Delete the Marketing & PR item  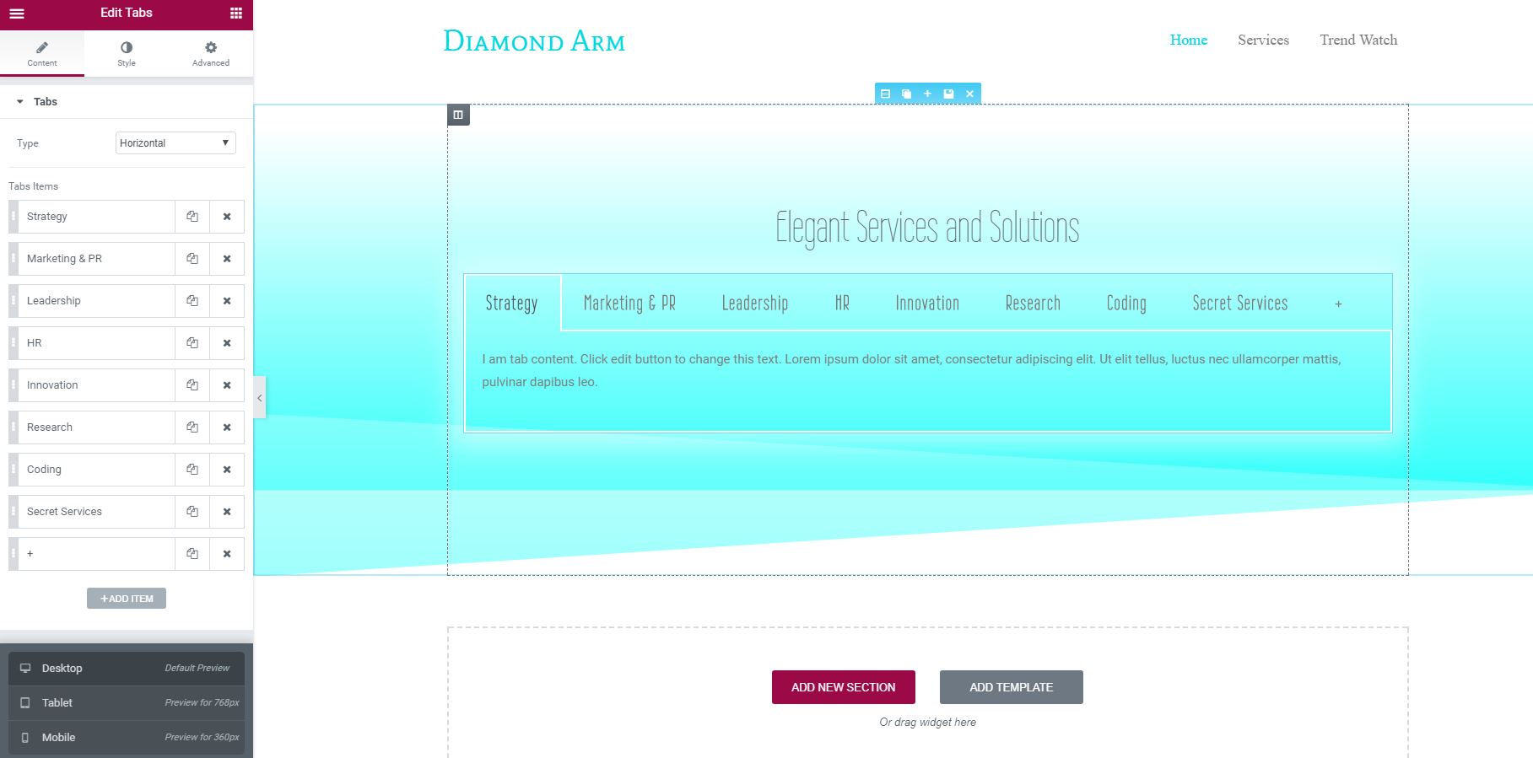(x=227, y=259)
